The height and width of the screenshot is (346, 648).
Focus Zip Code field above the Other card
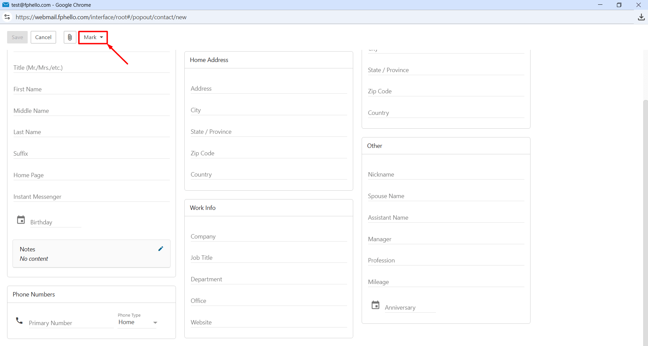point(446,91)
